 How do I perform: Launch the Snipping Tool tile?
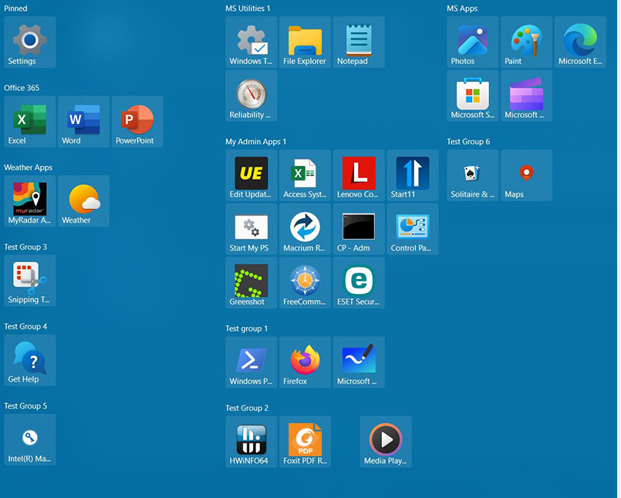[30, 281]
